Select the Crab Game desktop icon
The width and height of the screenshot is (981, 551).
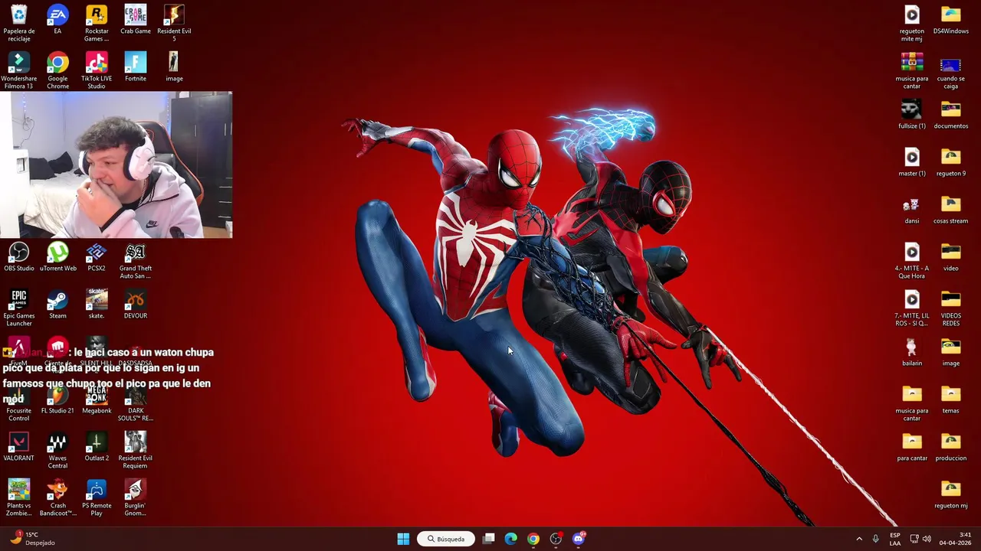[136, 20]
